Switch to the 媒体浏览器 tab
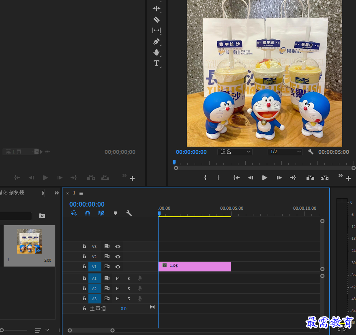Viewport: 356px width, 335px height. (x=12, y=193)
